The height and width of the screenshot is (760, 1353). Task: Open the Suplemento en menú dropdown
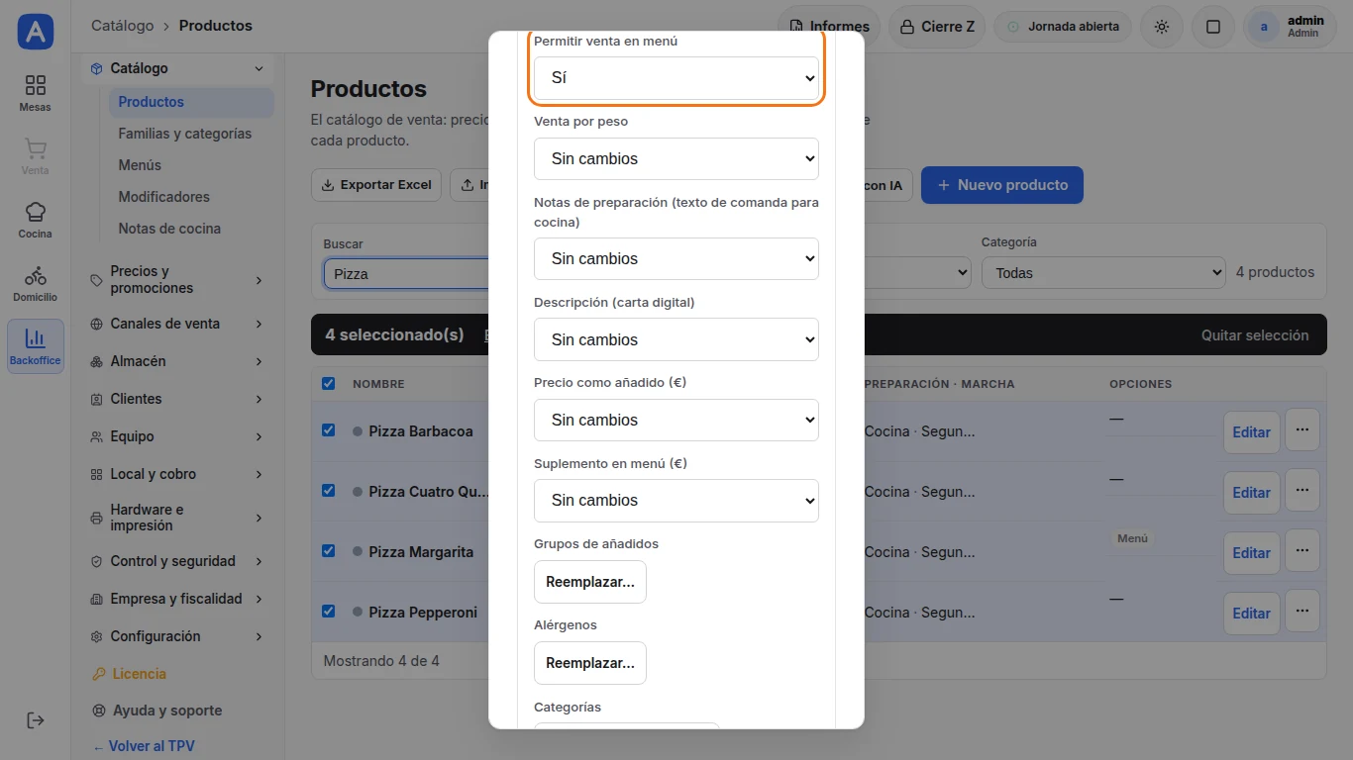tap(676, 500)
